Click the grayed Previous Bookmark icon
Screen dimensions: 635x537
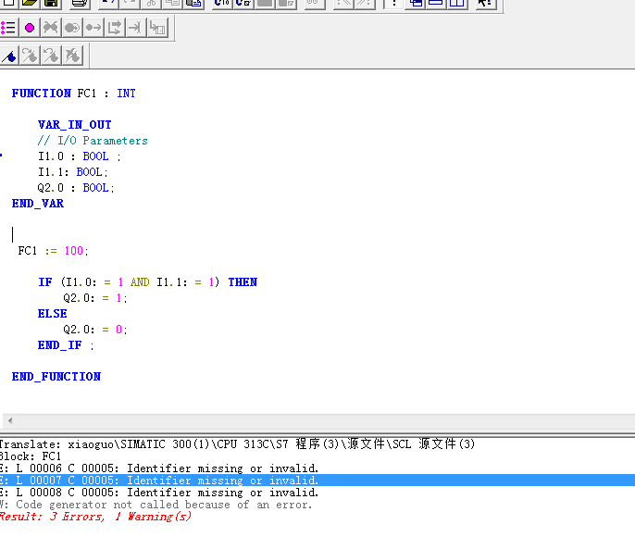pos(52,56)
